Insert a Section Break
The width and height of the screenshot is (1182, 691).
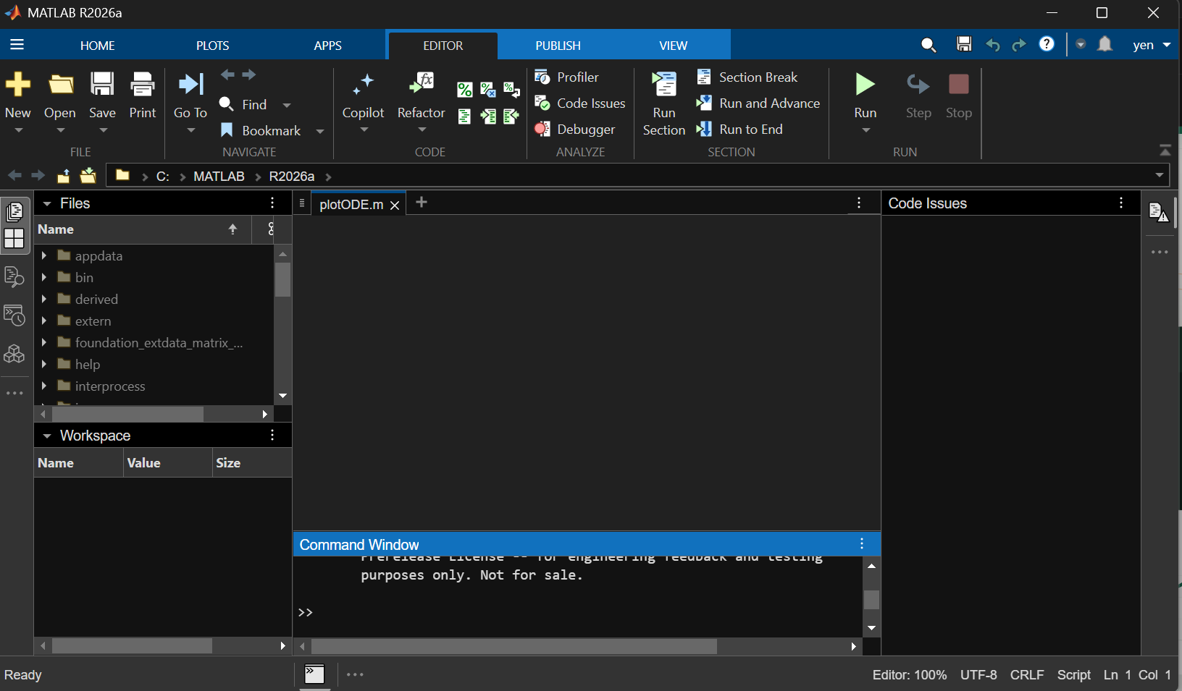[747, 77]
